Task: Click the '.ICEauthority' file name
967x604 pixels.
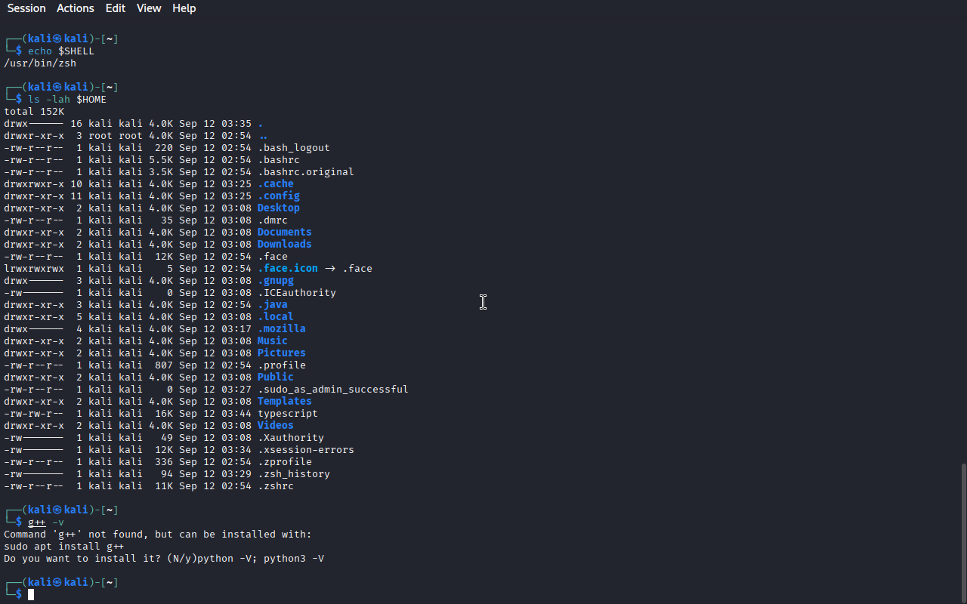Action: coord(297,293)
